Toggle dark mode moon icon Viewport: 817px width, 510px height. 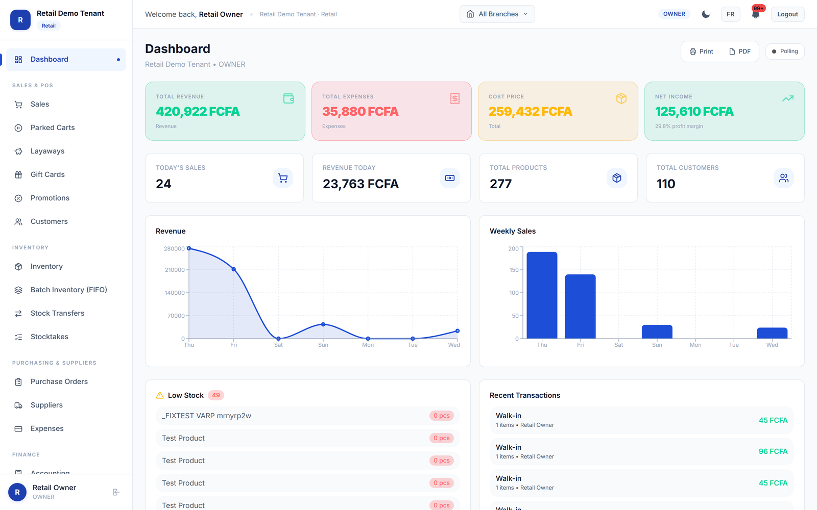pyautogui.click(x=706, y=14)
